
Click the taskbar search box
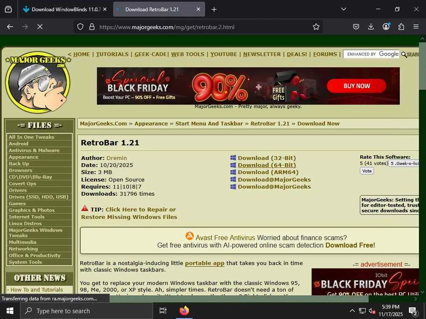[x=87, y=311]
